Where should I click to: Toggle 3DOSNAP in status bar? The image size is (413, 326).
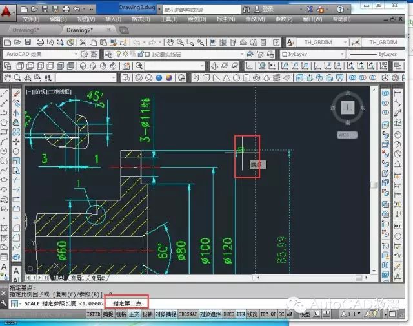tap(188, 314)
